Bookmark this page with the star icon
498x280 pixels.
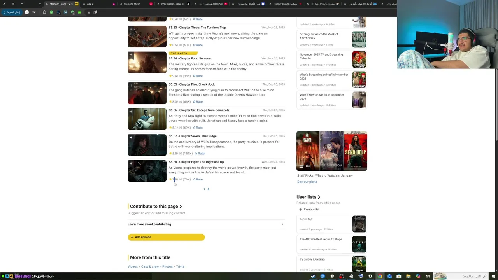(x=89, y=12)
